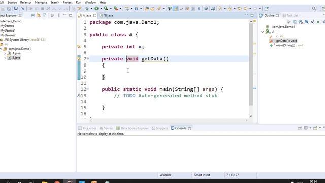
Task: Open the Debug button dropdown arrow
Action: point(91,9)
